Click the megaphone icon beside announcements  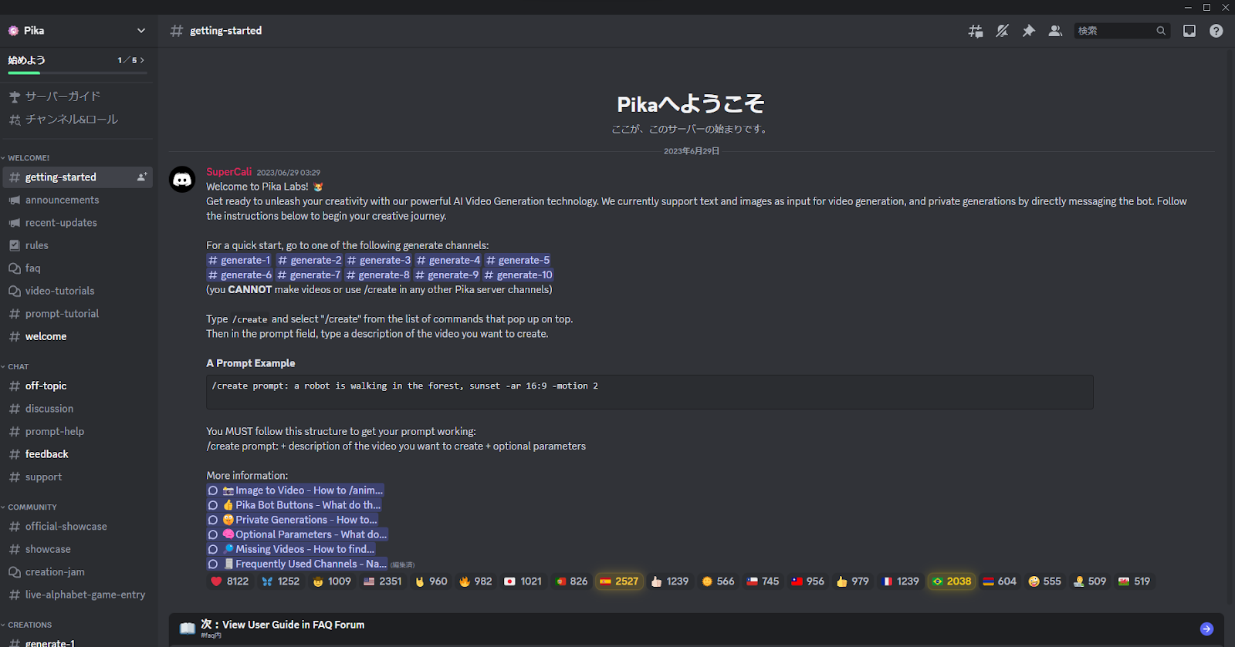[14, 200]
